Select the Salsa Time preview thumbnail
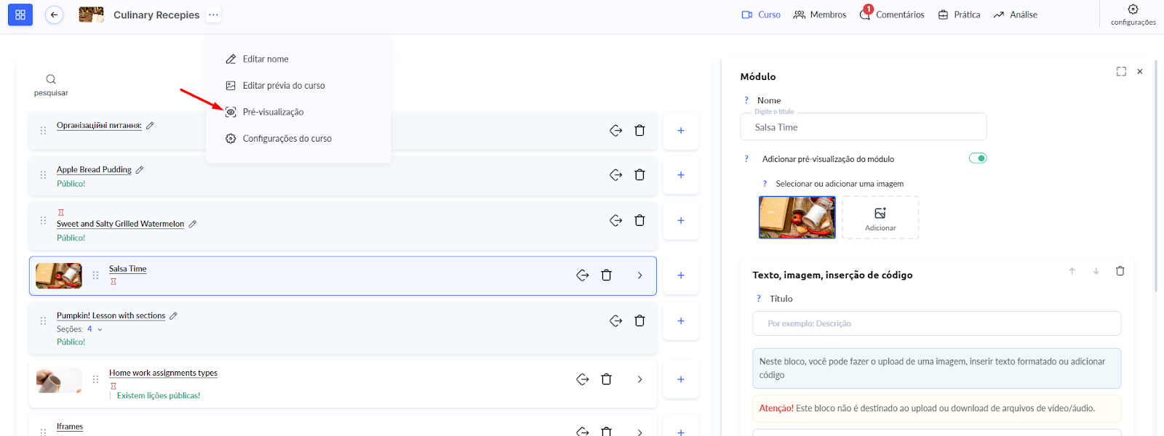Screen dimensions: 1164x436 point(797,217)
